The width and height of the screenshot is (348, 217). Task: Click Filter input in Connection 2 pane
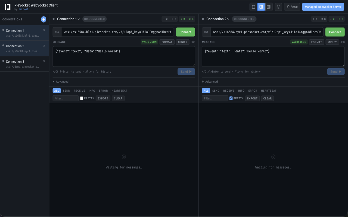point(215,98)
